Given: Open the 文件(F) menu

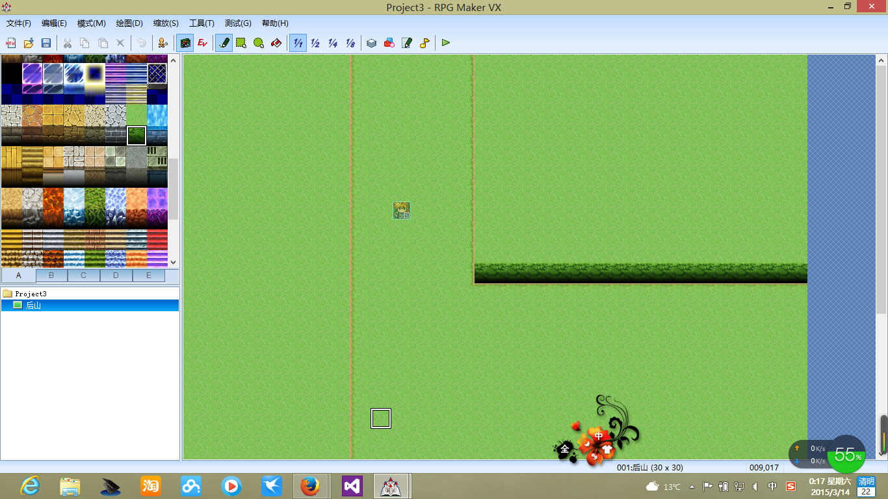Looking at the screenshot, I should pyautogui.click(x=19, y=23).
